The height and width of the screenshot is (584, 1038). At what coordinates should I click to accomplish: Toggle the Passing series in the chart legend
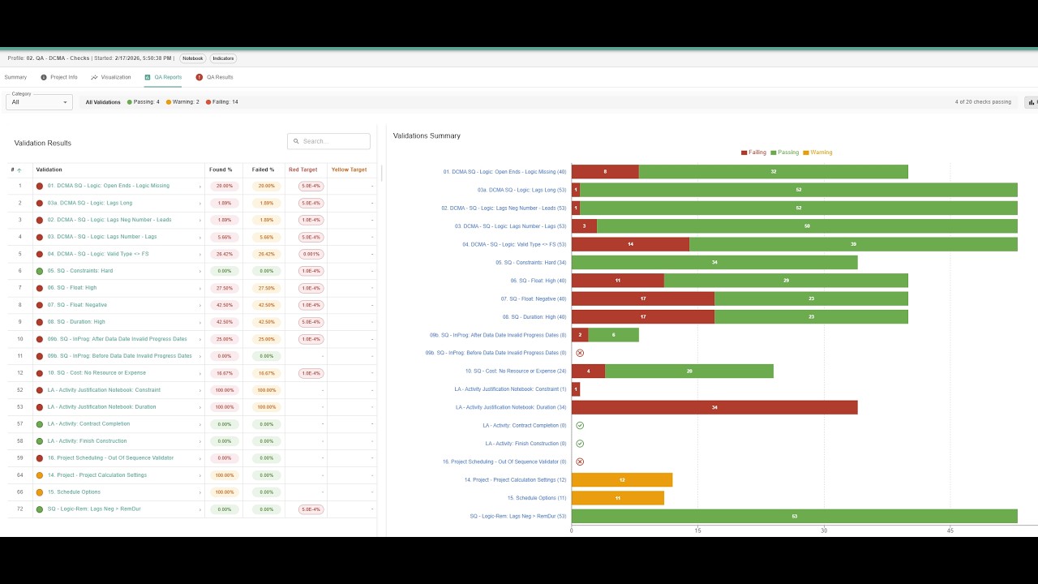(784, 152)
